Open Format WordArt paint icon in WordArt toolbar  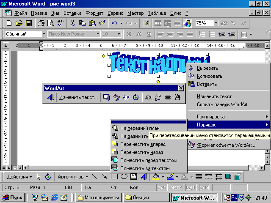pyautogui.click(x=116, y=97)
